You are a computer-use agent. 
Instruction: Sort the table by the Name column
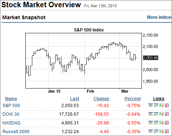pos(11,99)
